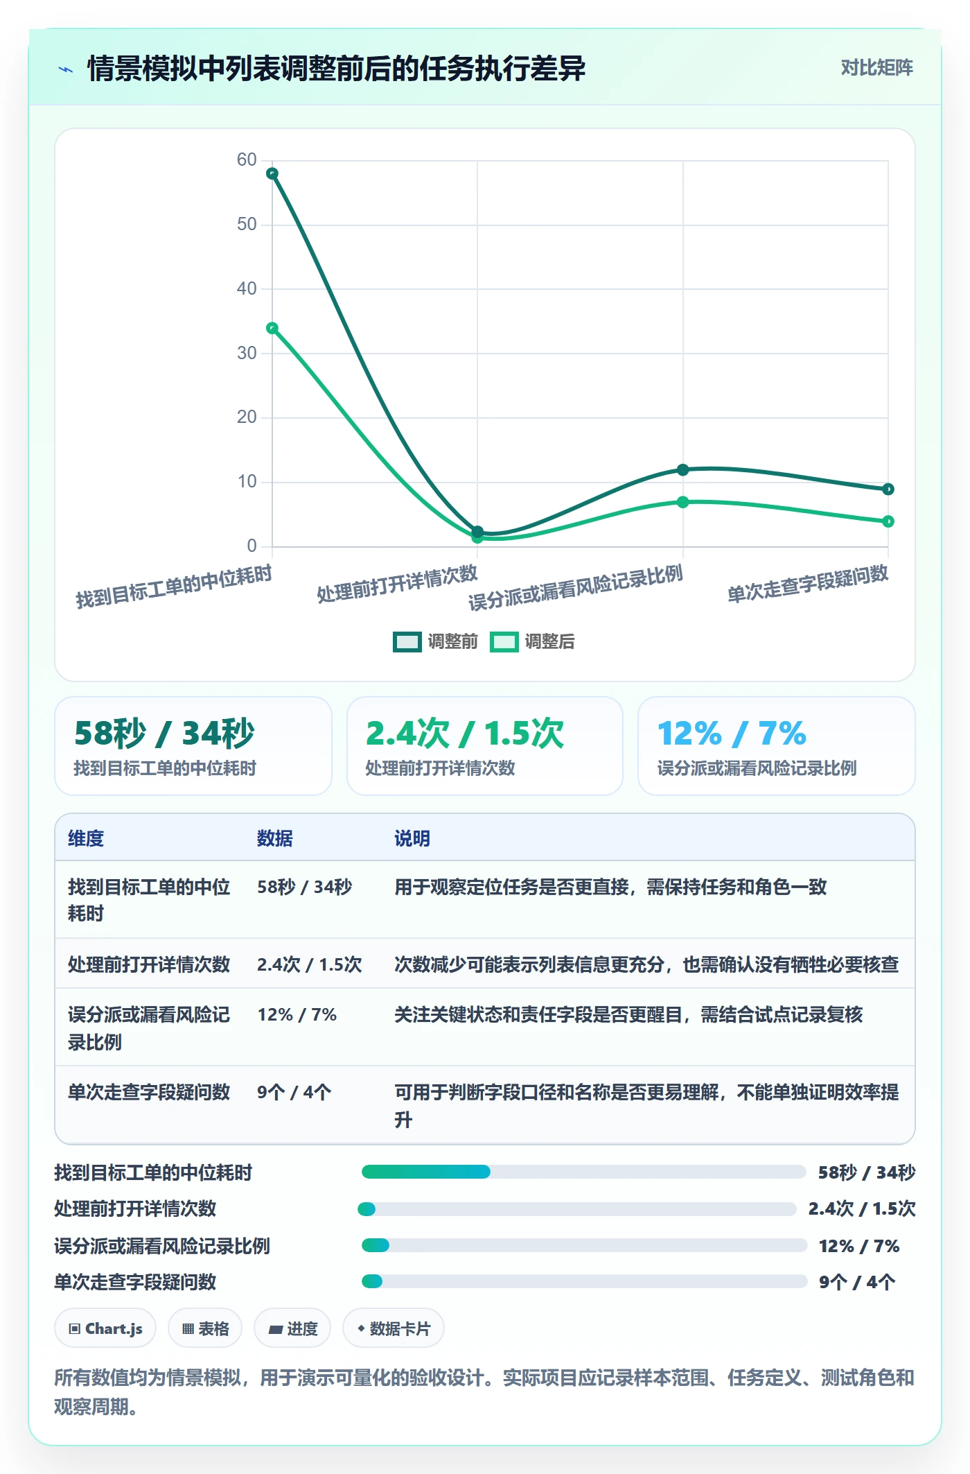Click the Chart.js tag chip
970x1474 pixels.
click(105, 1328)
